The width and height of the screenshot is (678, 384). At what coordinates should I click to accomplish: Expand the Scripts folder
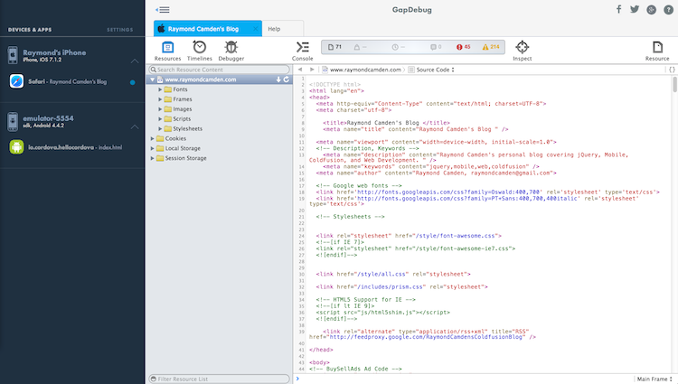click(160, 118)
